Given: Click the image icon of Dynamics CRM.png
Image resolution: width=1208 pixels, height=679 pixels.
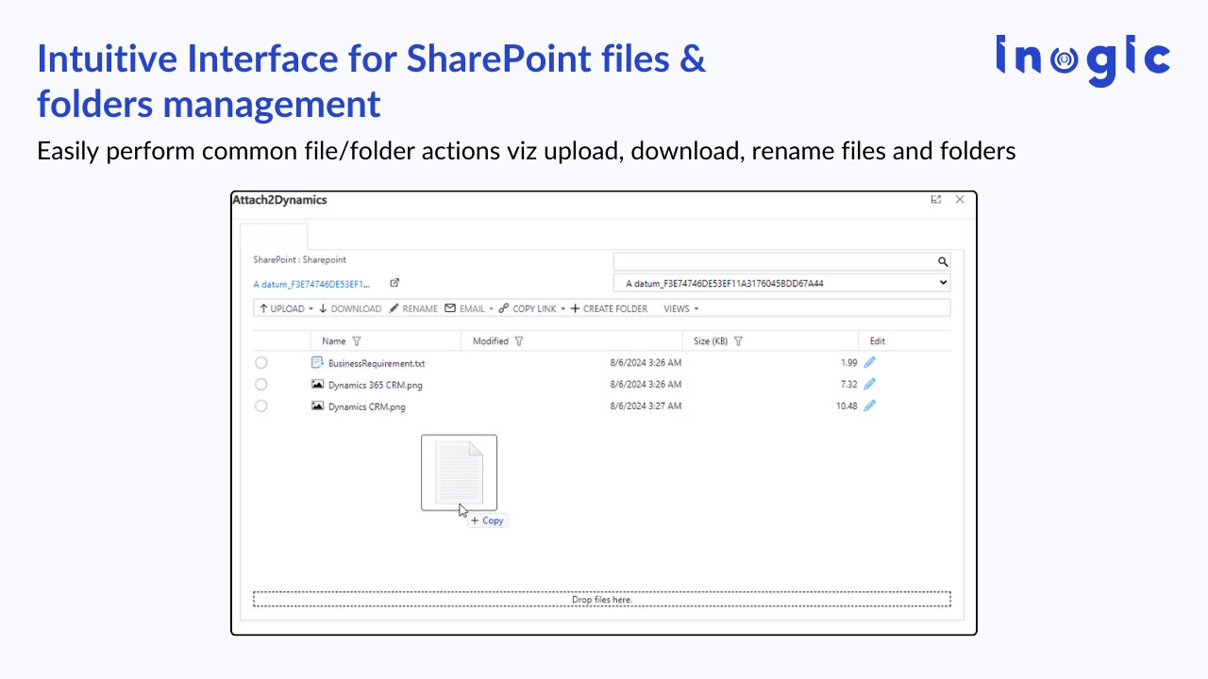Looking at the screenshot, I should coord(317,406).
